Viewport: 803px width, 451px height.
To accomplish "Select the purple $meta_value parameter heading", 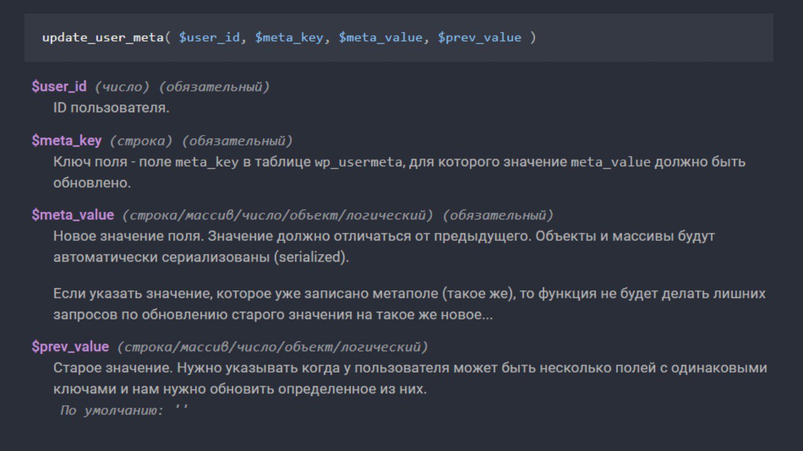I will [x=73, y=215].
